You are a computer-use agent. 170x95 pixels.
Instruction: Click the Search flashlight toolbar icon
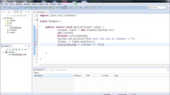pyautogui.click(x=57, y=8)
